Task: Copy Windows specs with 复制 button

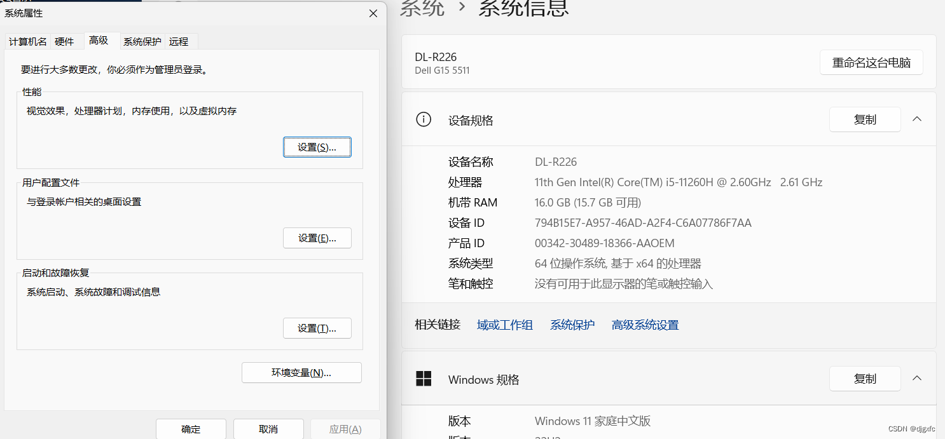Action: tap(865, 378)
